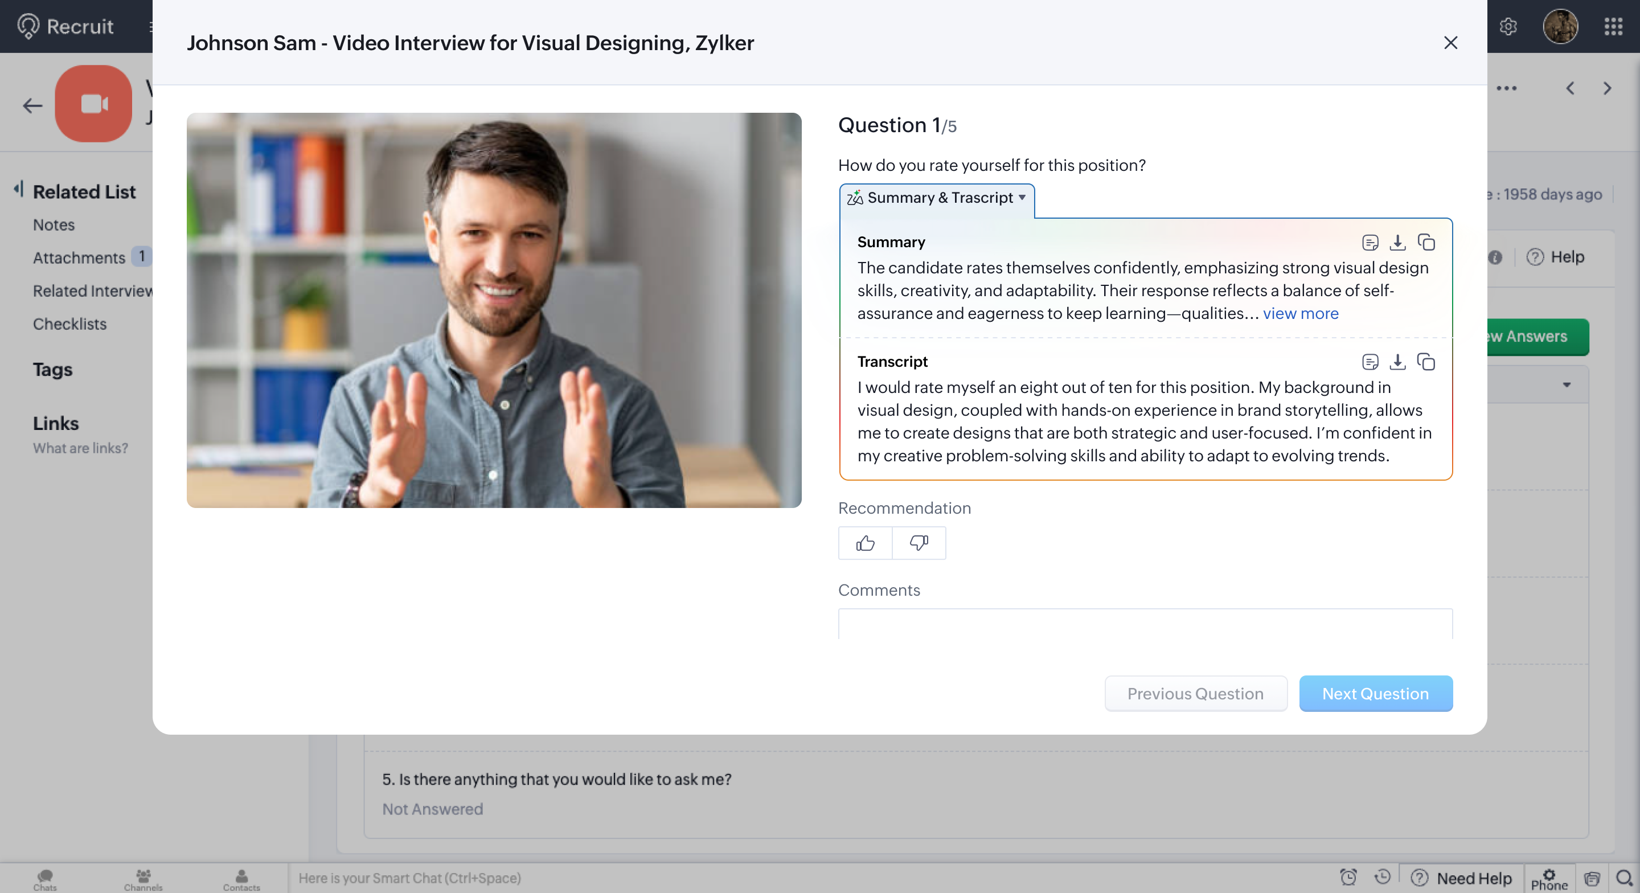Open Contacts from the bottom bar
The width and height of the screenshot is (1640, 893).
[241, 879]
